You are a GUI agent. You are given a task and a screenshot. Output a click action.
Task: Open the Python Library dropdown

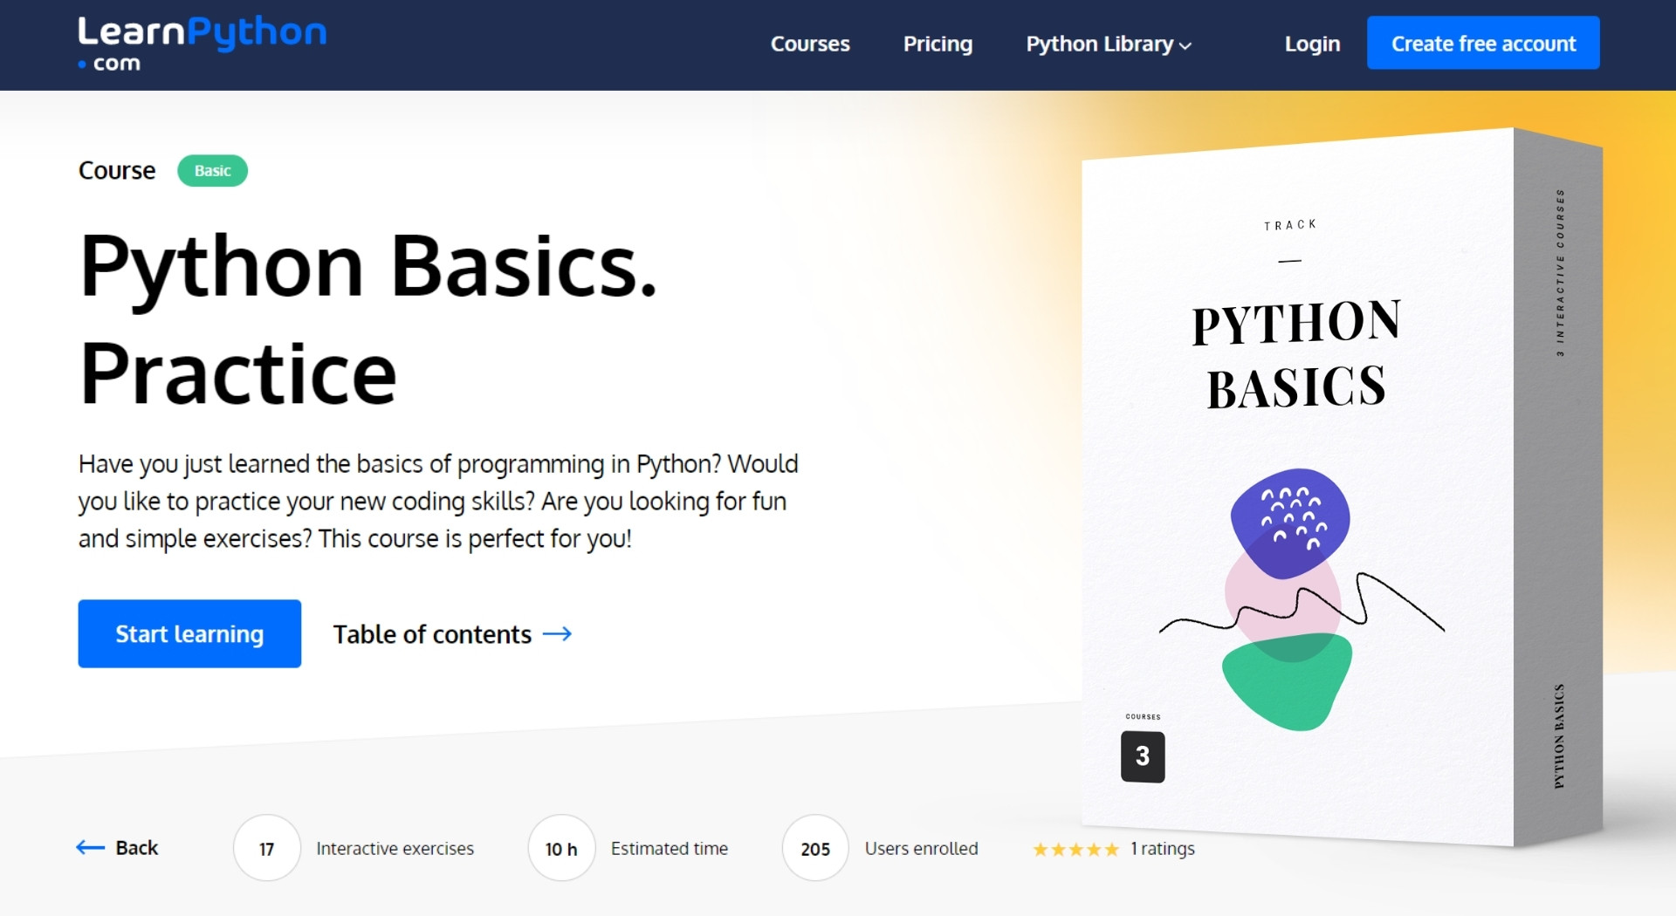pyautogui.click(x=1099, y=44)
